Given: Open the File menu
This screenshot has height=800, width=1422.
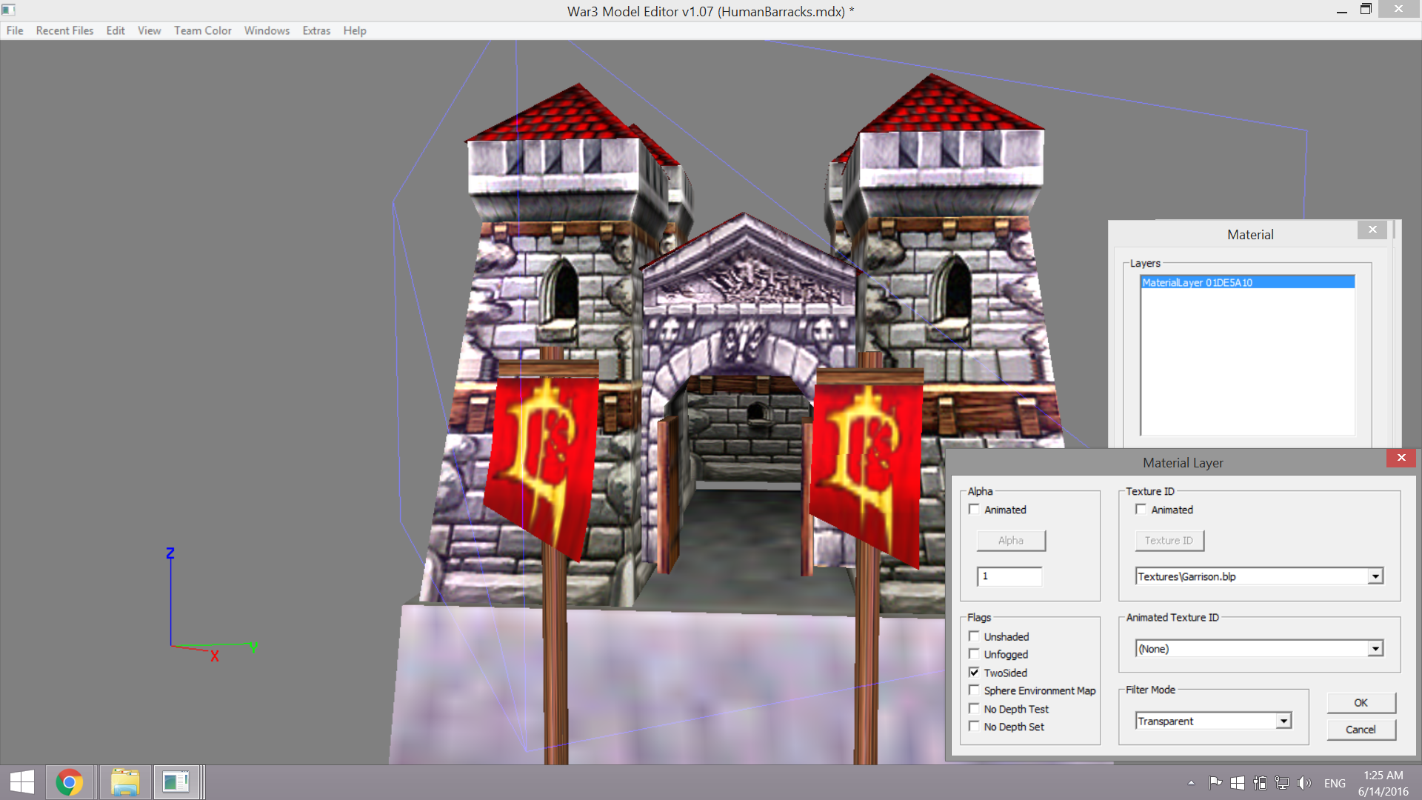Looking at the screenshot, I should [x=15, y=30].
